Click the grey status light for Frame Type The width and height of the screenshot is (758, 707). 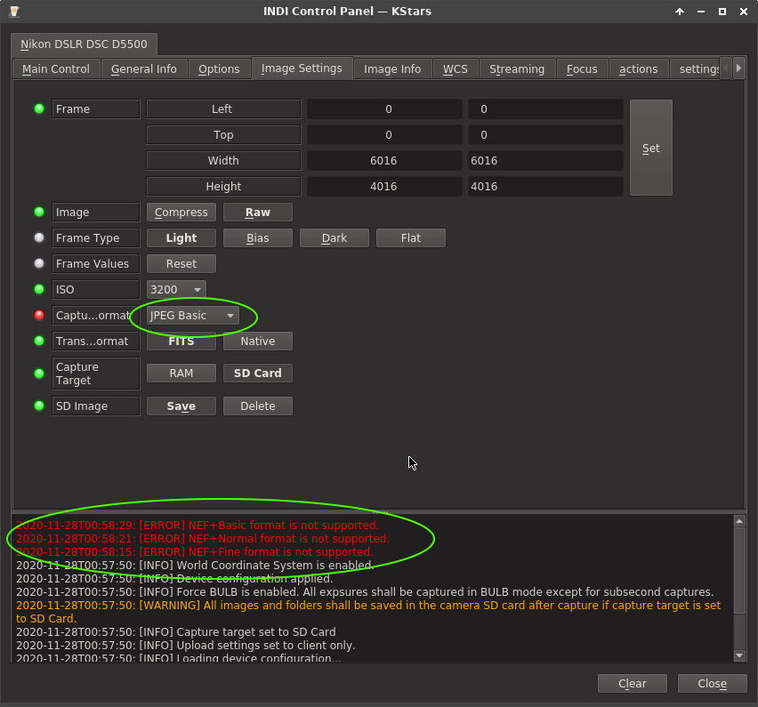tap(39, 237)
